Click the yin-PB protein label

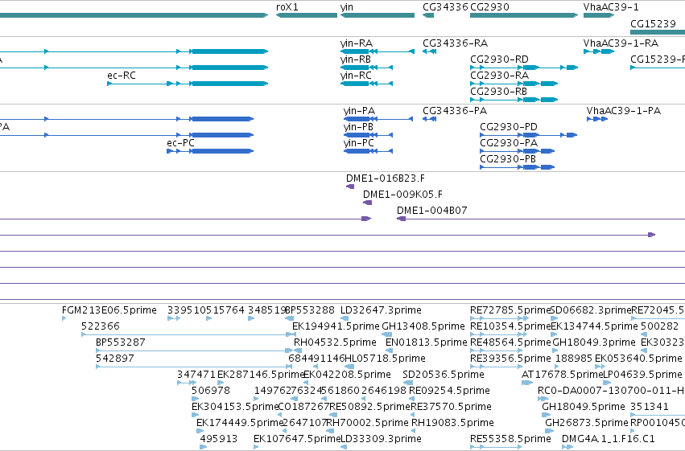[358, 127]
